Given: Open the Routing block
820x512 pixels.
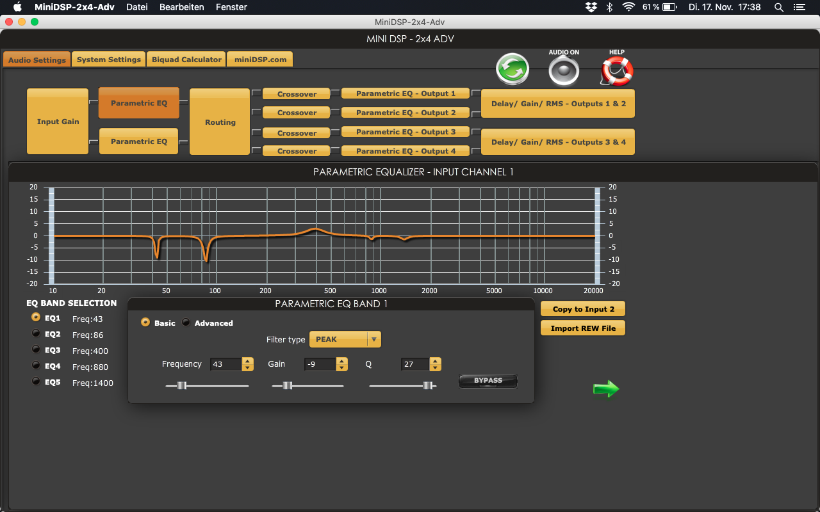Looking at the screenshot, I should pyautogui.click(x=220, y=122).
